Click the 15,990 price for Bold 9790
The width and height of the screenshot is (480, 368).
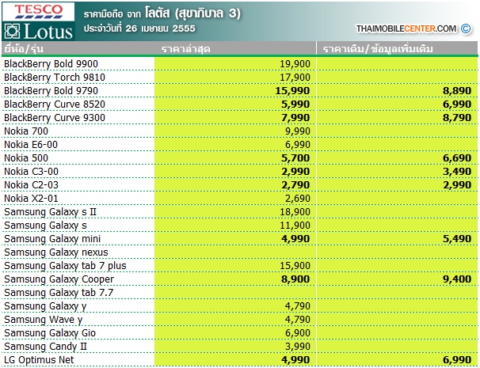(x=292, y=91)
